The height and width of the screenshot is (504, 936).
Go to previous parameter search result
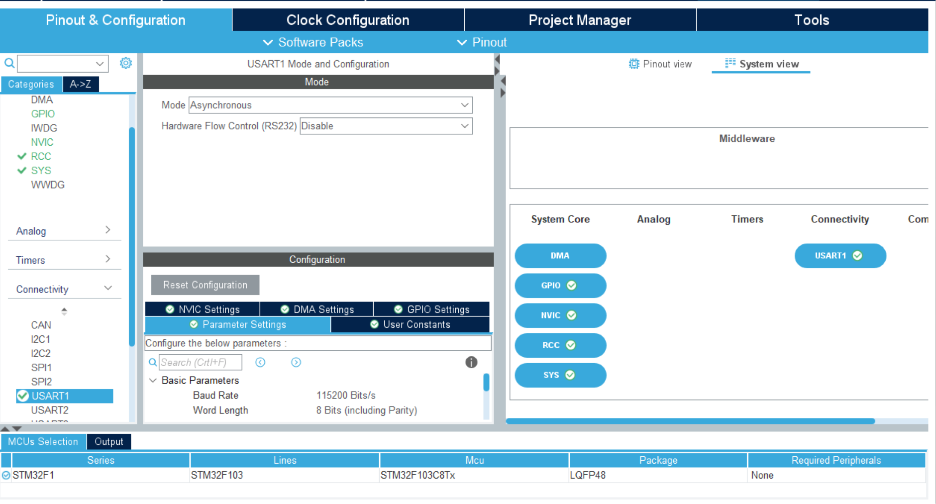click(260, 362)
